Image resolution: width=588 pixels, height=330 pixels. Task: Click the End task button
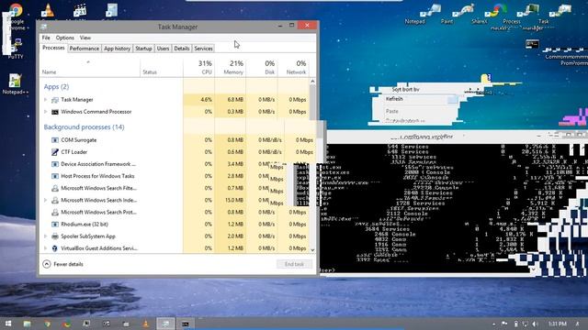(294, 264)
